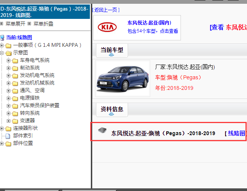
Task: Click the folder icon of 通风、空调
Action: pos(15,91)
